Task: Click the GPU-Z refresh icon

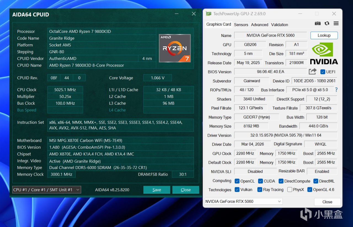Action: coord(327,23)
